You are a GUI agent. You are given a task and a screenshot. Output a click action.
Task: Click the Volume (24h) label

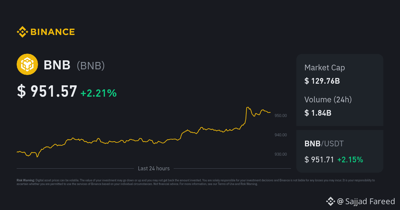(328, 99)
